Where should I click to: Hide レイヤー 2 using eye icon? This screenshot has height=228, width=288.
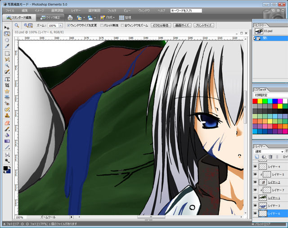click(255, 182)
